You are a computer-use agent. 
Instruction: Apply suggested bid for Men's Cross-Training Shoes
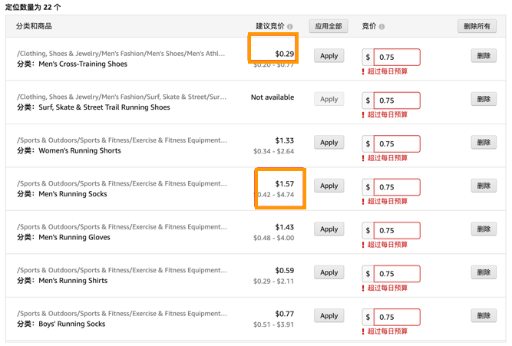(329, 56)
